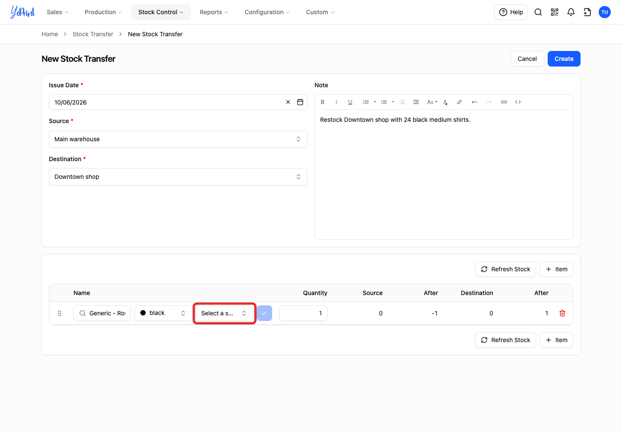Open the Production menu
This screenshot has height=432, width=622.
pyautogui.click(x=103, y=12)
